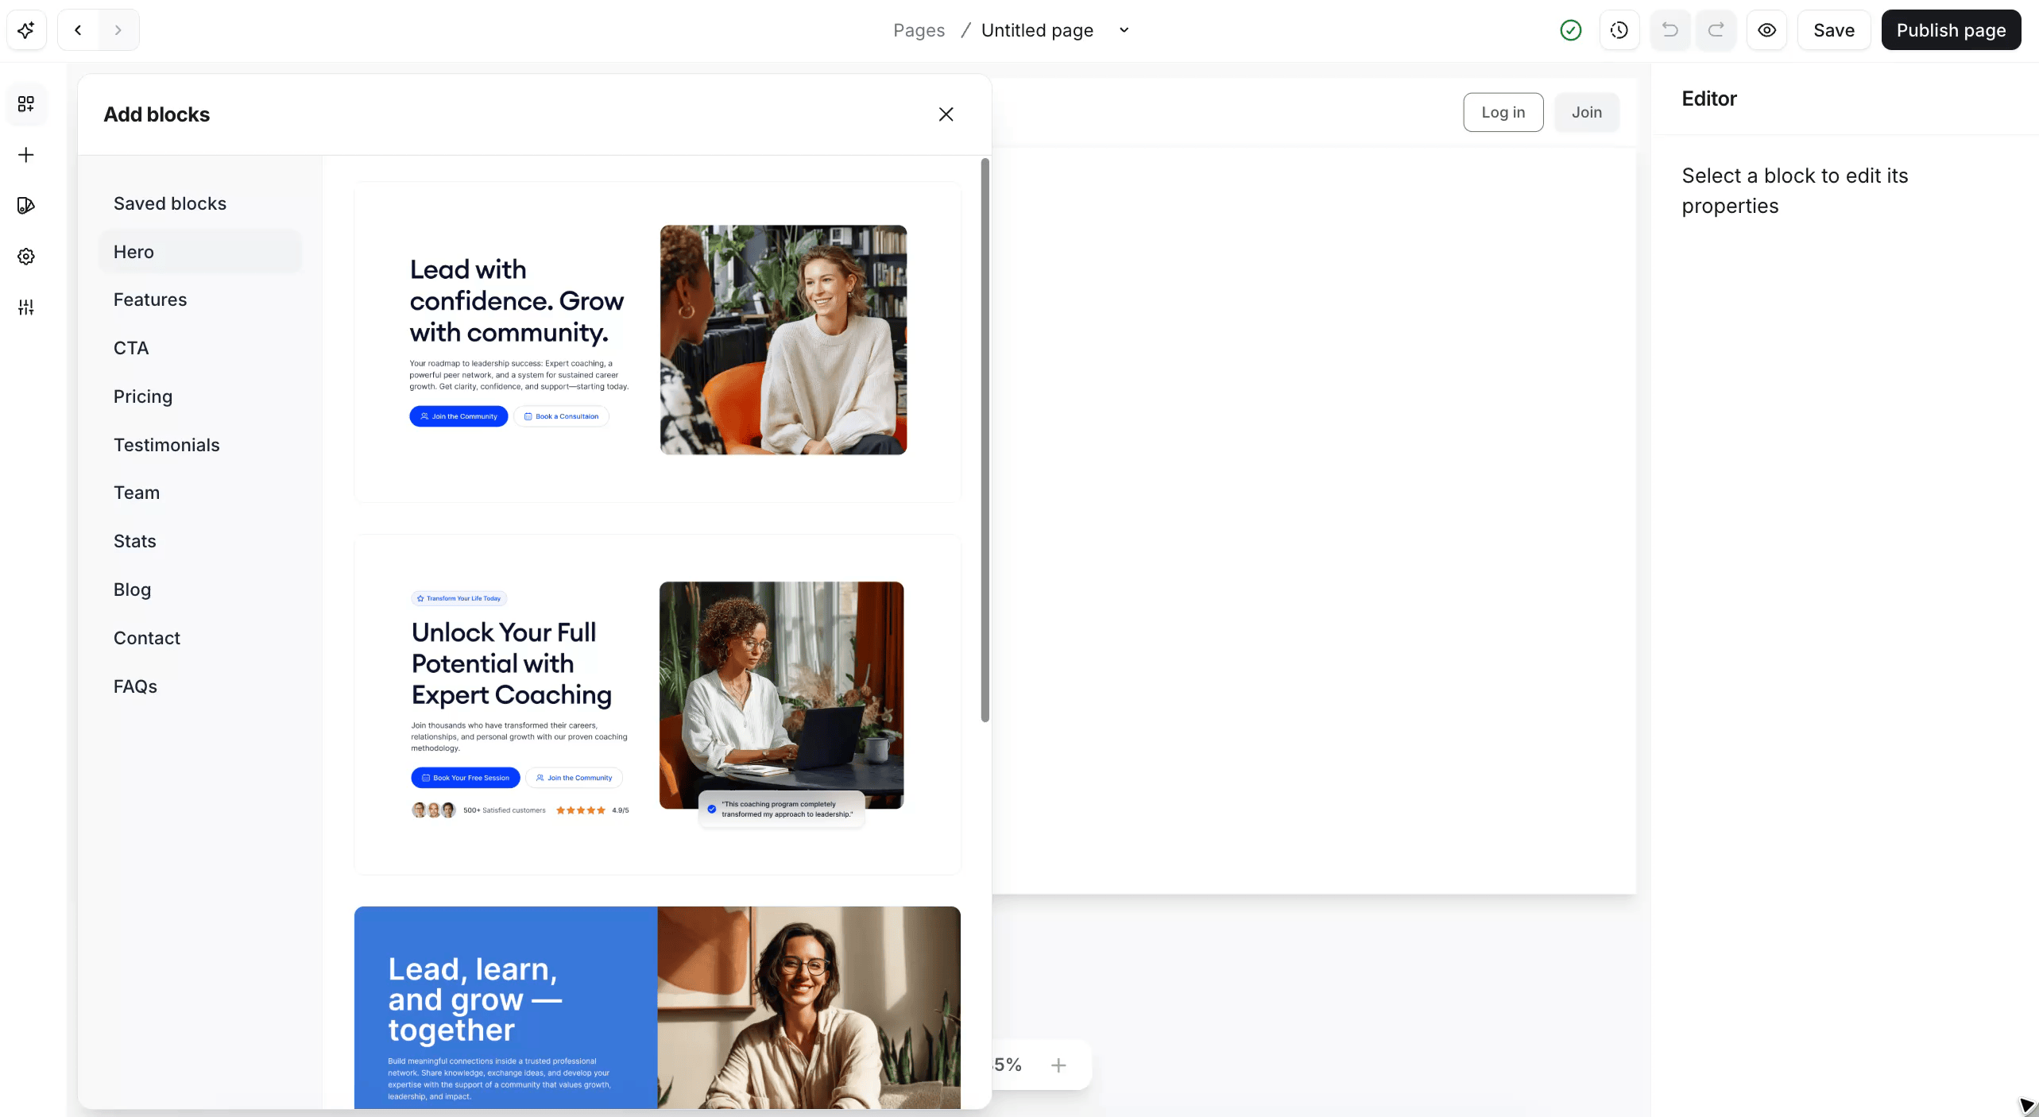Go back with the left chevron arrow

tap(78, 30)
